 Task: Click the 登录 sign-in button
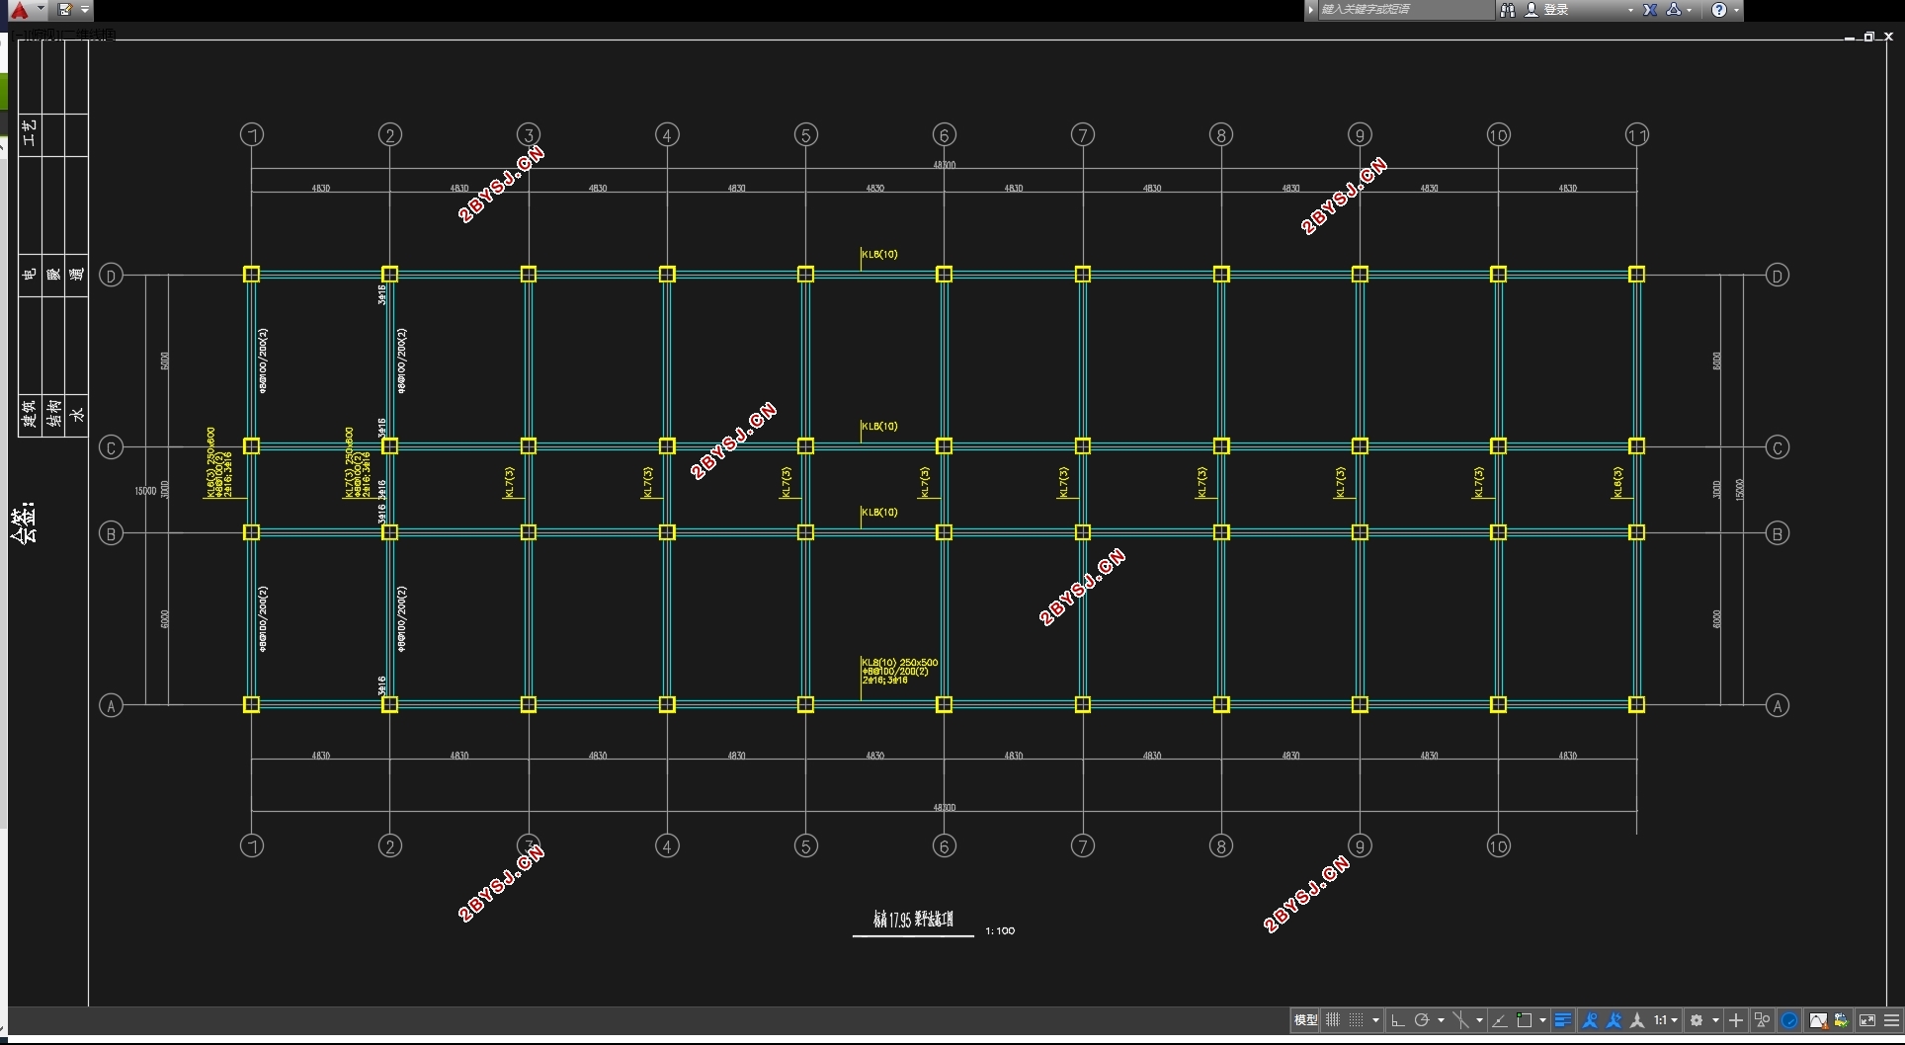point(1547,10)
